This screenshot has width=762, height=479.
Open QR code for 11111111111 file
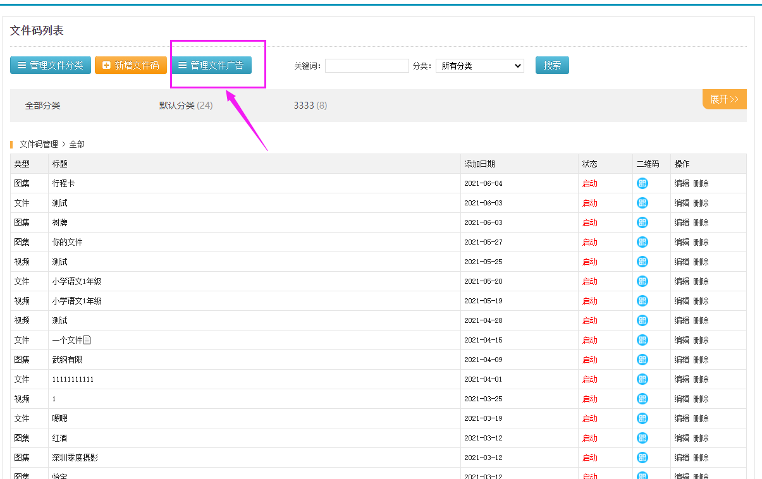(x=642, y=379)
